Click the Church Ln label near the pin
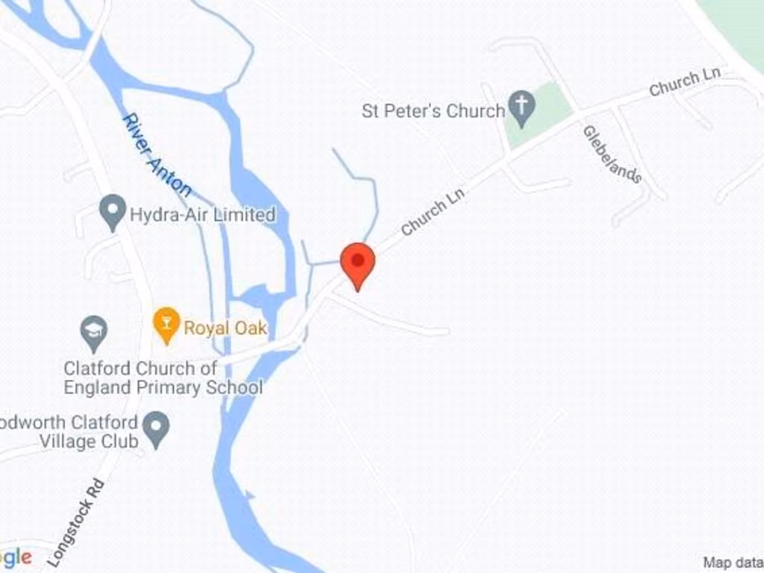The width and height of the screenshot is (764, 573). click(x=433, y=211)
